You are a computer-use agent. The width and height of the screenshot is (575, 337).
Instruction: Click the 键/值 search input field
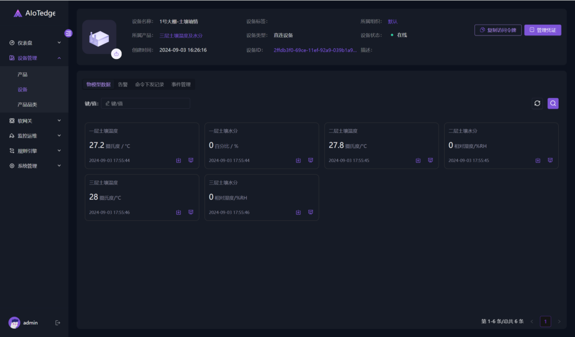tap(146, 103)
